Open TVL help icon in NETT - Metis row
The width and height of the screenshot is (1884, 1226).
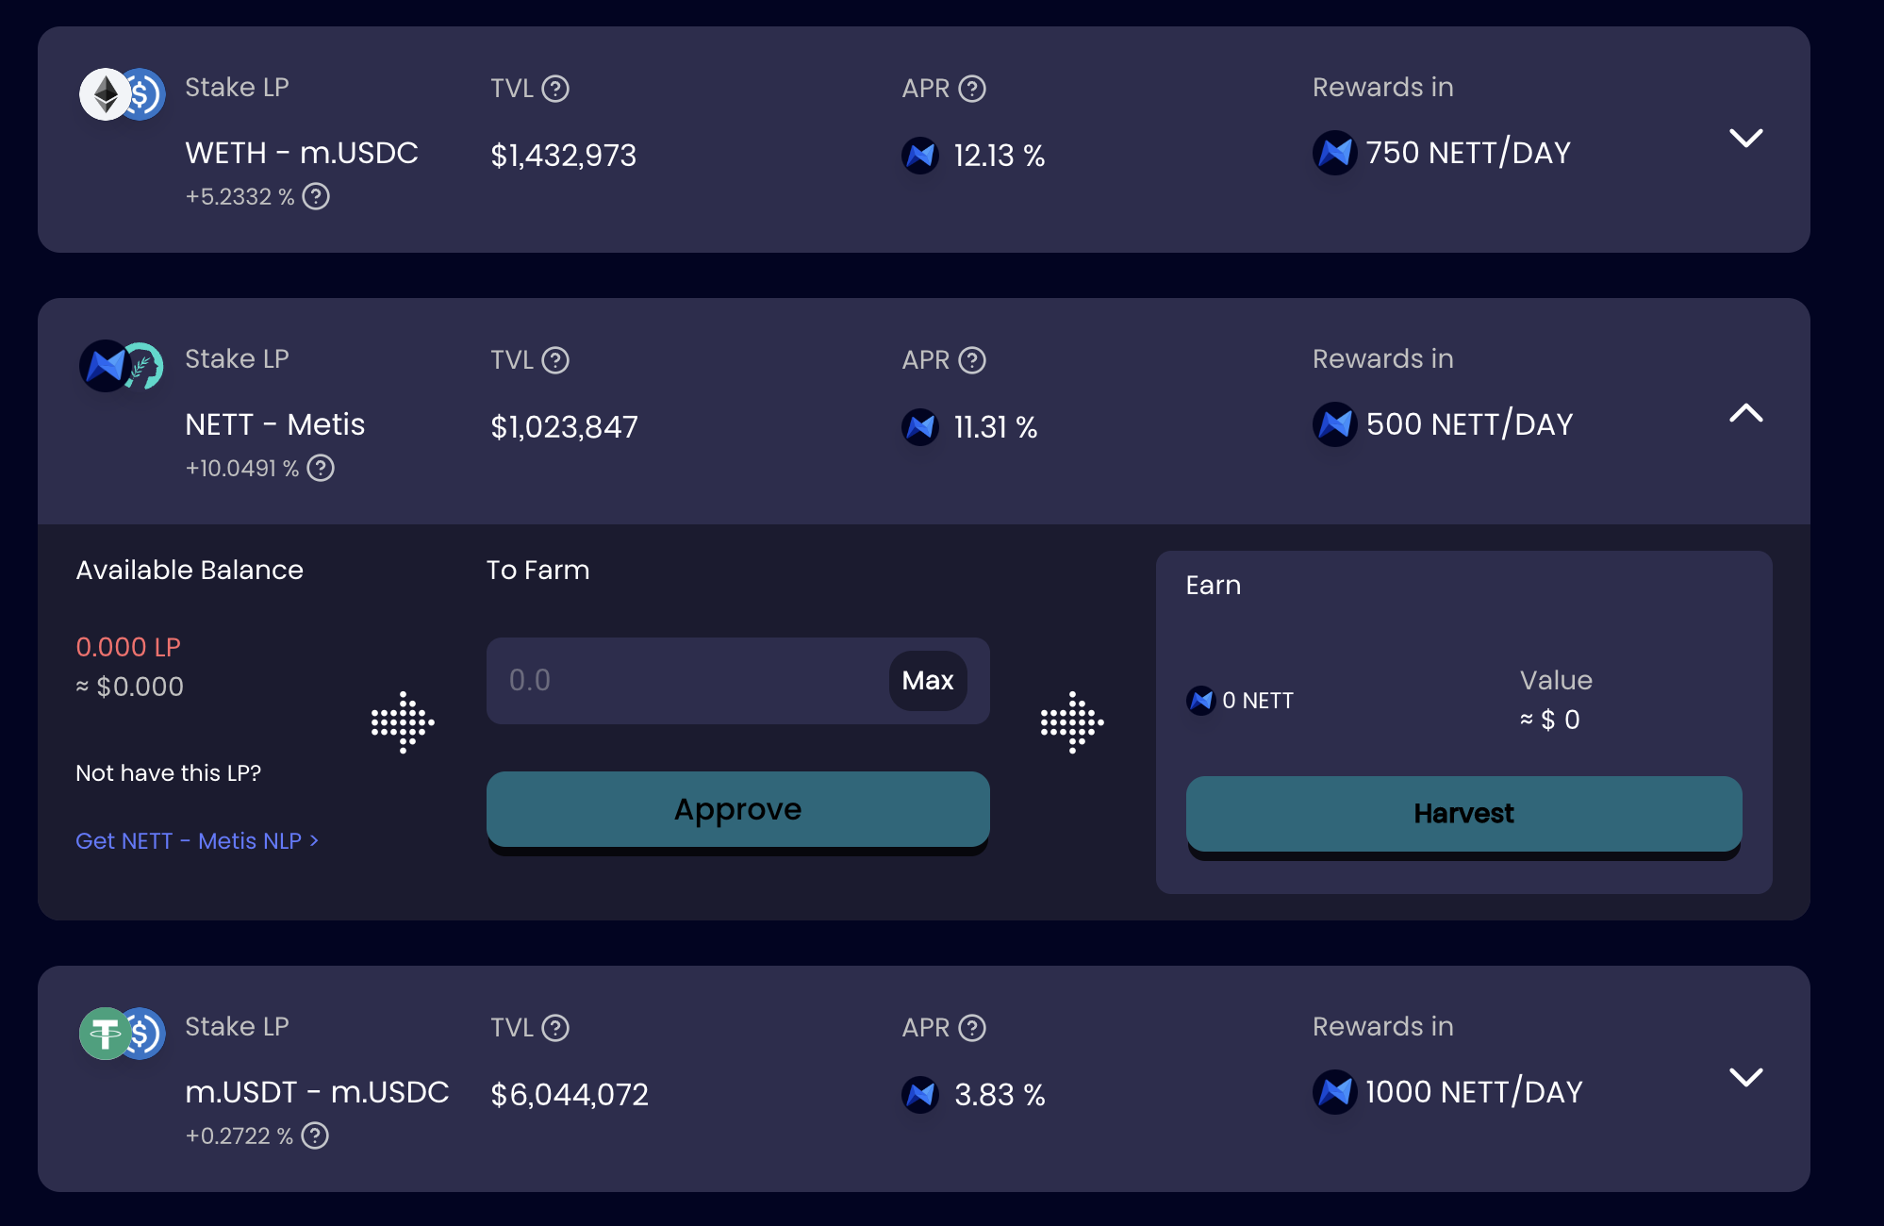point(556,360)
